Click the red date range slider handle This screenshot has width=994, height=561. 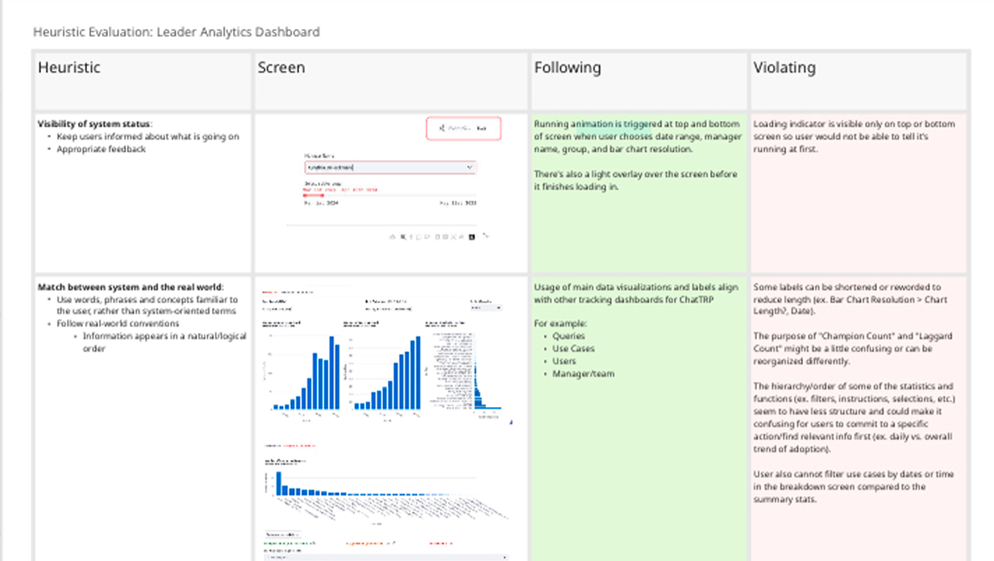tap(314, 195)
